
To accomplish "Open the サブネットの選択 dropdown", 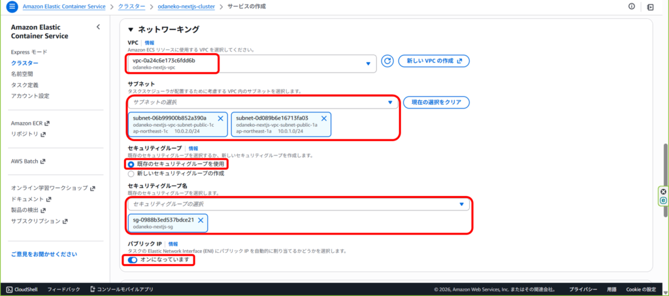I will [263, 103].
